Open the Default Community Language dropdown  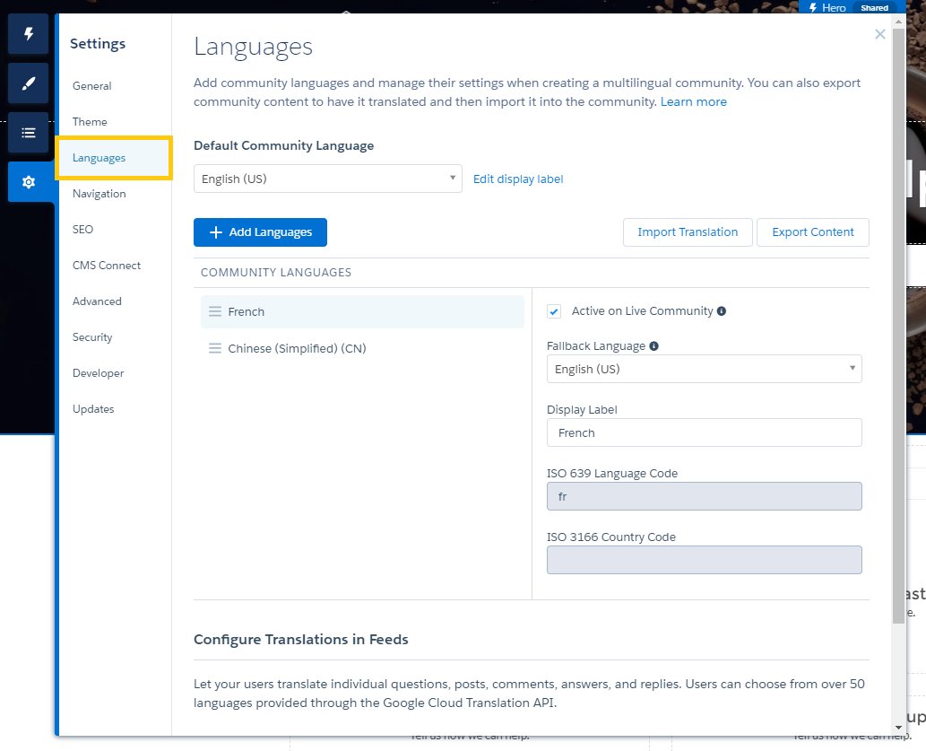tap(327, 179)
